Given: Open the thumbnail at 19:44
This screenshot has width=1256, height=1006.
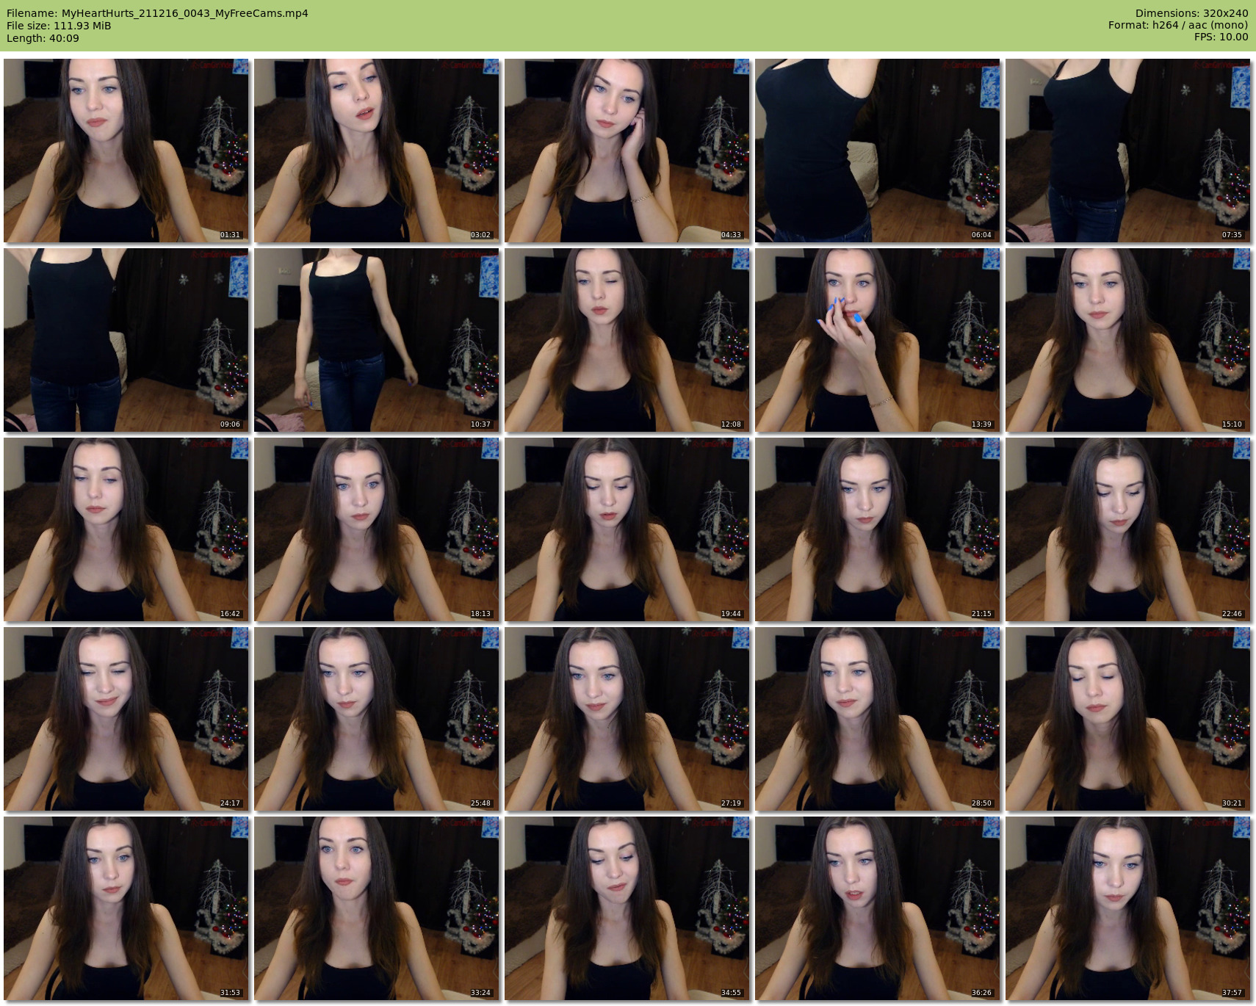Looking at the screenshot, I should point(627,529).
